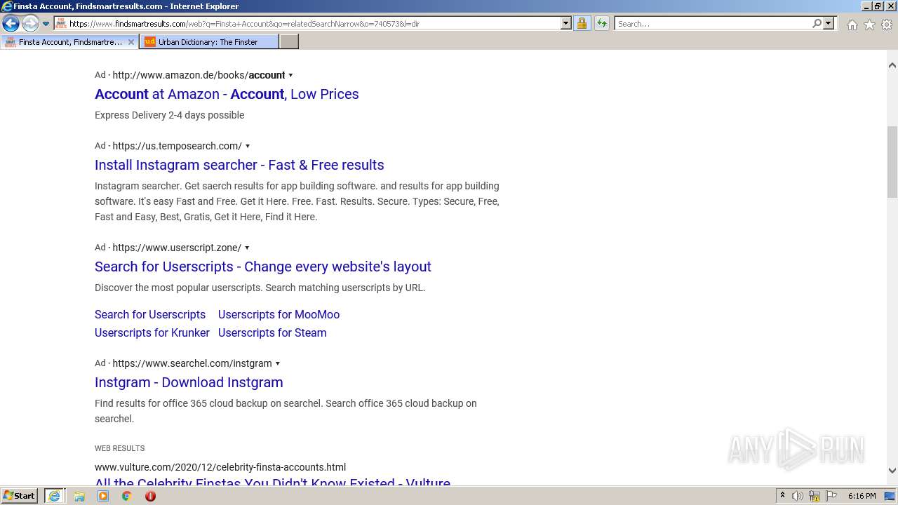
Task: Click the vulture.com celebrity-finsta-accounts URL text
Action: tap(220, 467)
